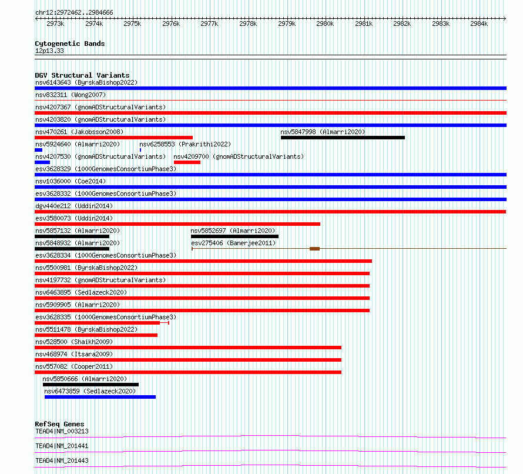Viewport: 523px width, 474px height.
Task: Click the nsv470261 (Jakobsson2008) red bar
Action: [114, 138]
